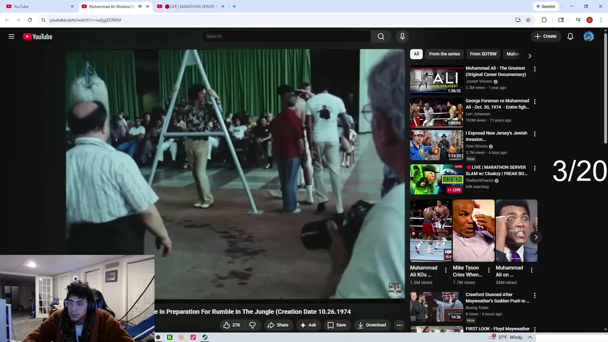
Task: Open options for Muhammad Ali KOs short
Action: (x=446, y=270)
